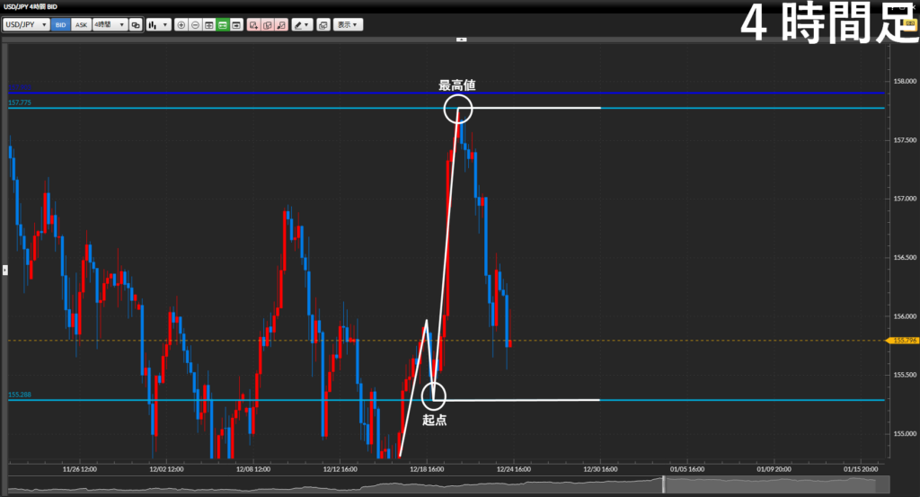920x497 pixels.
Task: Click the green highlighted chart layout icon
Action: (222, 25)
